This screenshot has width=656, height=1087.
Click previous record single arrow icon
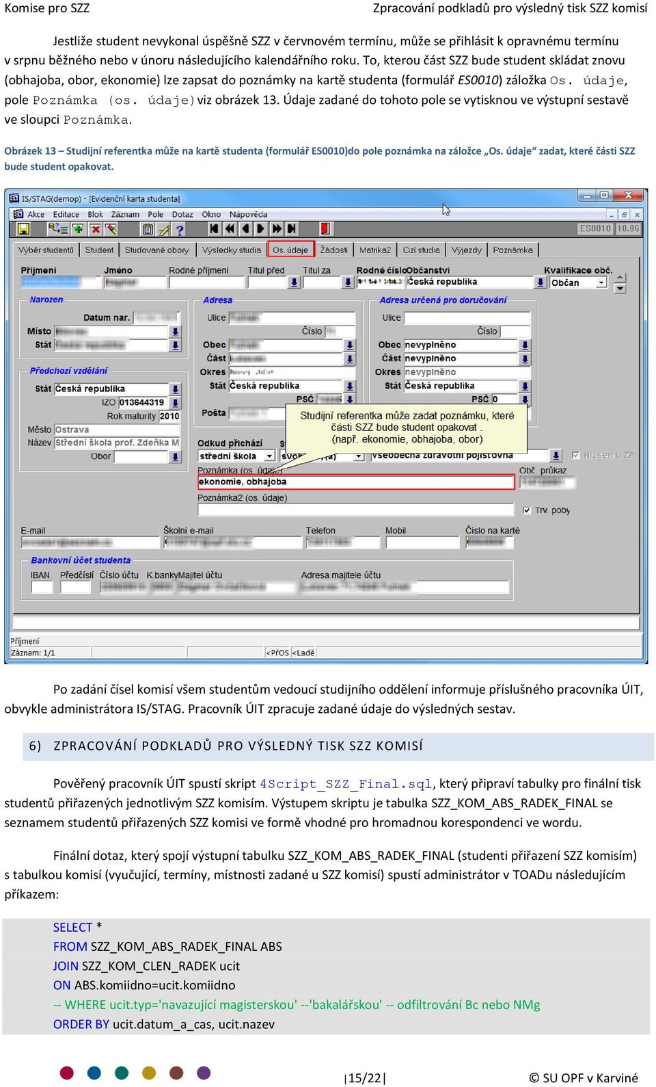246,228
